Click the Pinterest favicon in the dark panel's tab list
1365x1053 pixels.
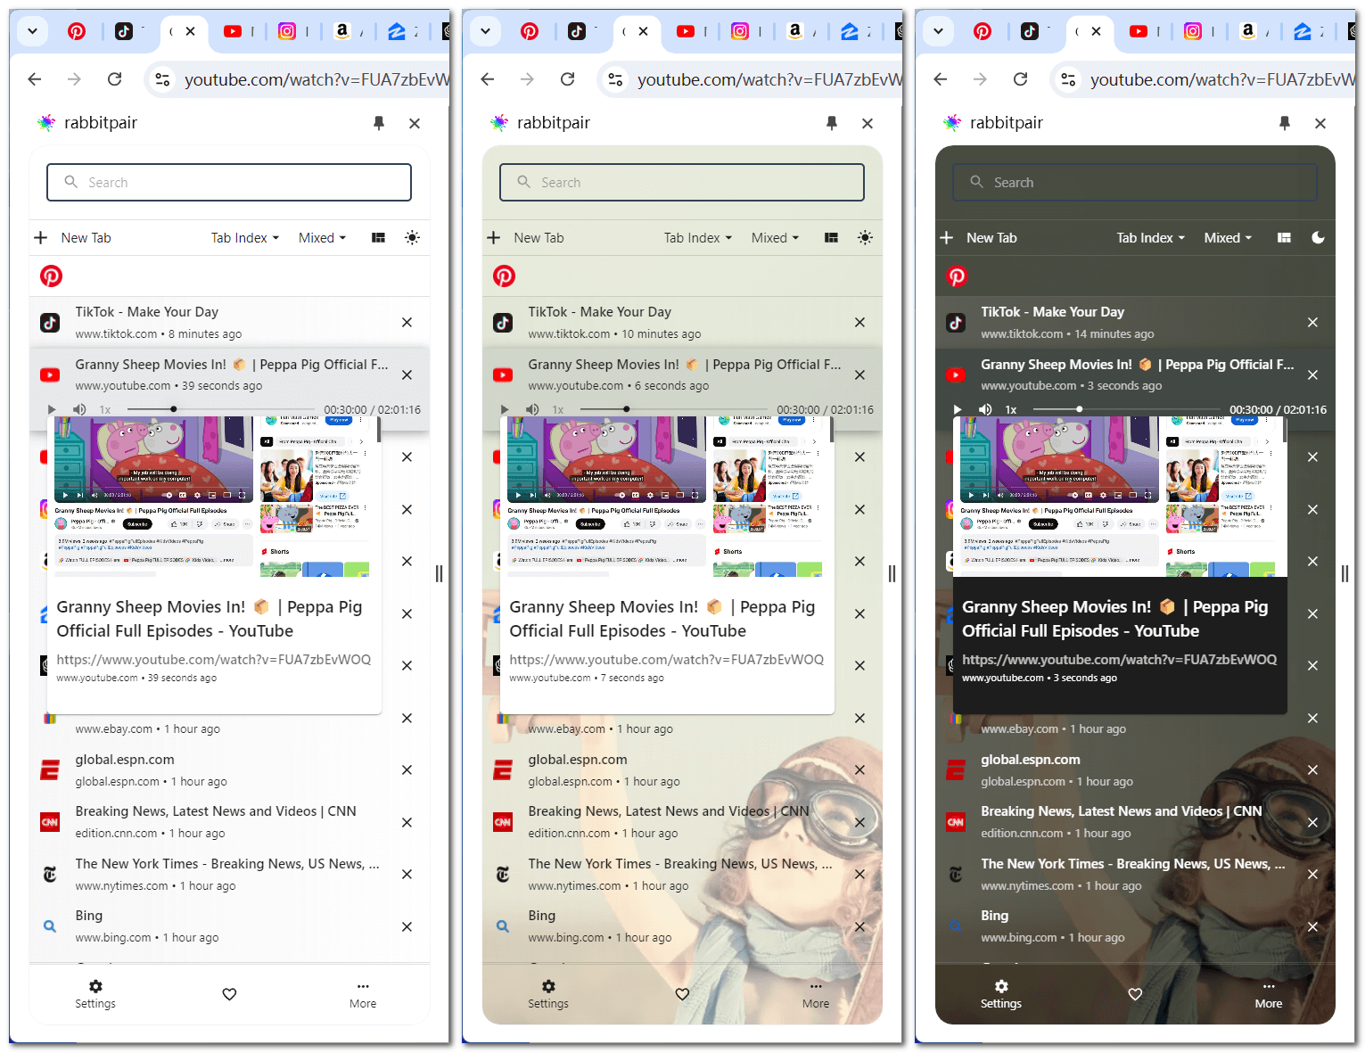pyautogui.click(x=957, y=276)
